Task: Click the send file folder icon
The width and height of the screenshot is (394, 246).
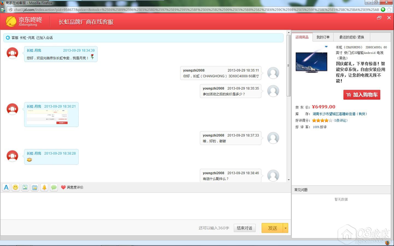Action: 35,187
